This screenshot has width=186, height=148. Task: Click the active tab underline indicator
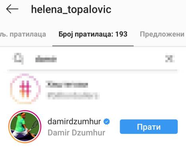click(x=93, y=46)
